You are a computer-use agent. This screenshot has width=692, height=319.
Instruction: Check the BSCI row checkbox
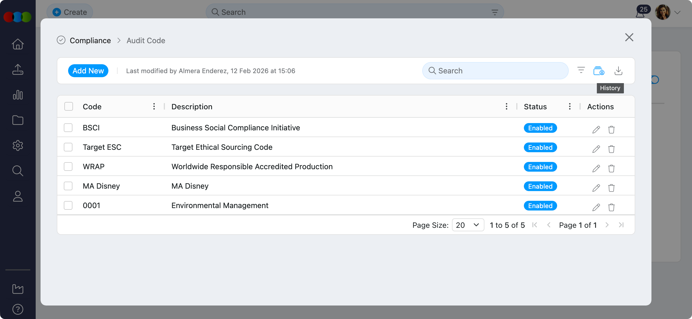click(x=68, y=128)
